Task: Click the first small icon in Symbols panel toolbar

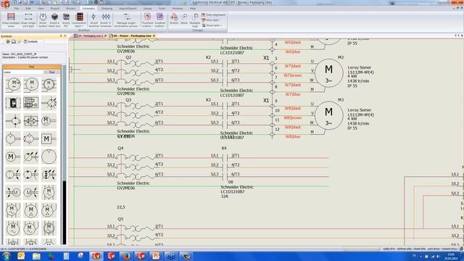Action: [x=8, y=42]
